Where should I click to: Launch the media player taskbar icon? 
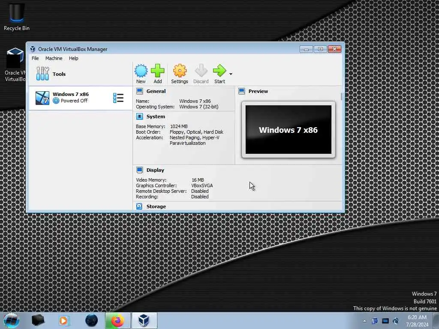[x=64, y=320]
